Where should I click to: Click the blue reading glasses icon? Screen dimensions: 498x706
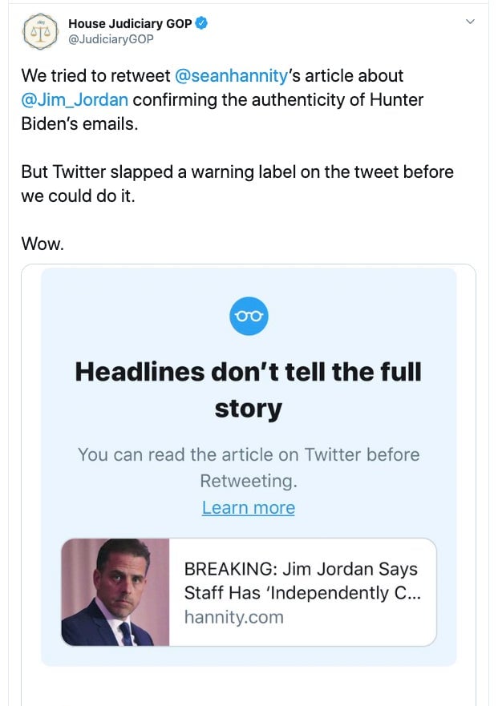coord(249,315)
